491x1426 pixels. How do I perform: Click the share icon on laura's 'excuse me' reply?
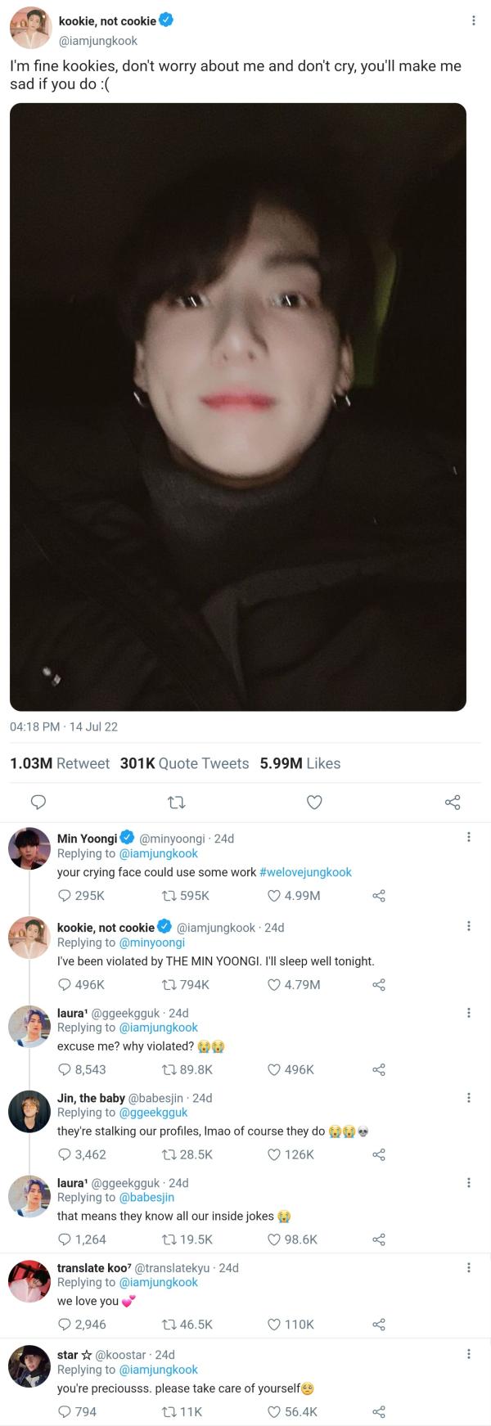point(378,1070)
